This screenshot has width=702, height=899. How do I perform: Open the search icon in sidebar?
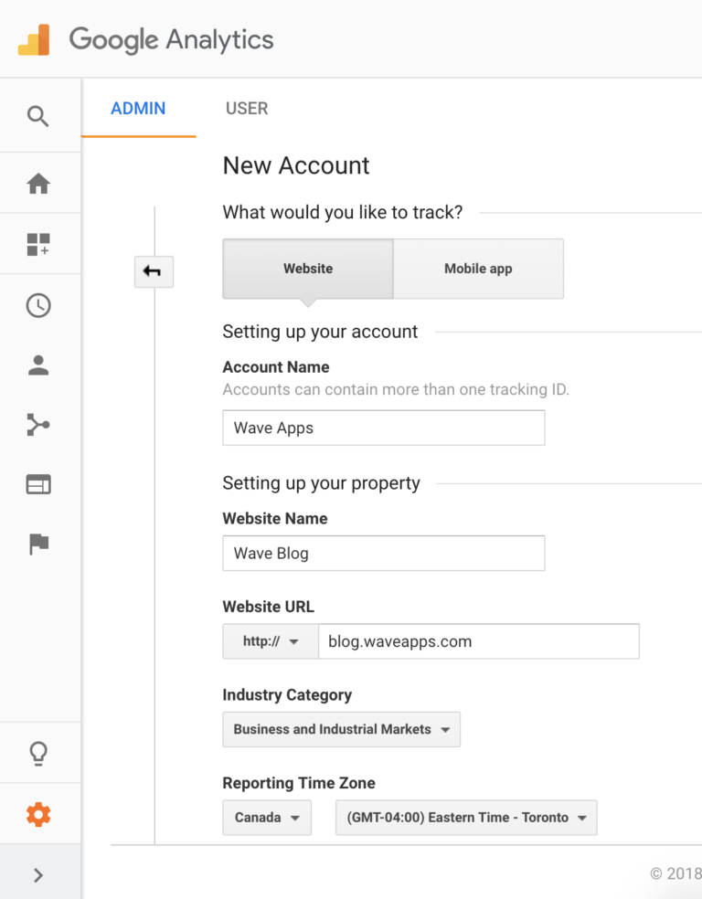coord(37,116)
